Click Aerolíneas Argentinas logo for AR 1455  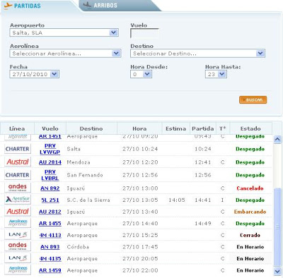point(18,223)
